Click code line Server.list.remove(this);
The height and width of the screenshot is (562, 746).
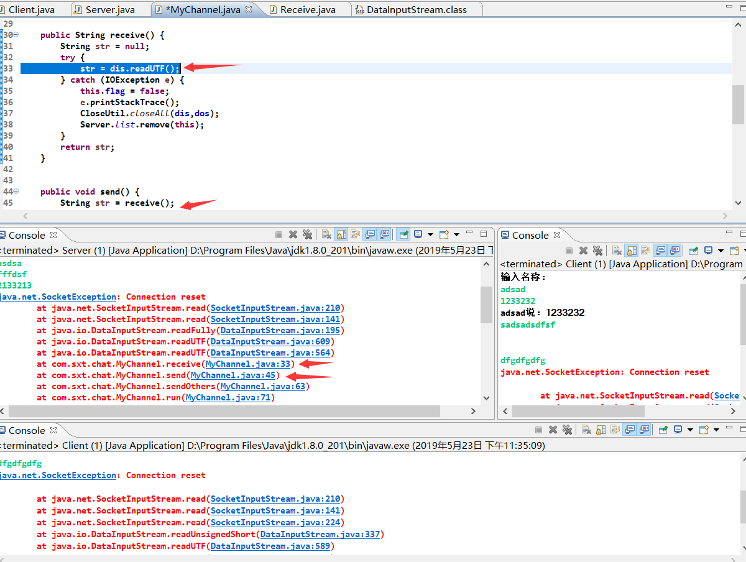coord(142,124)
